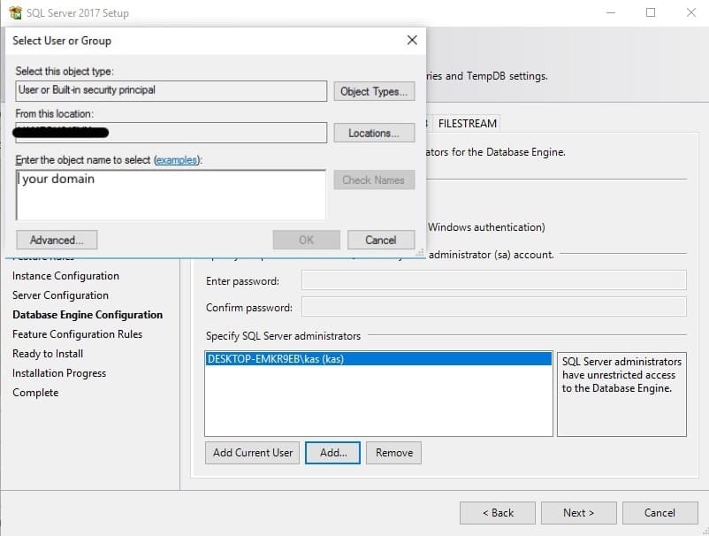Click the Locations button

(x=374, y=133)
